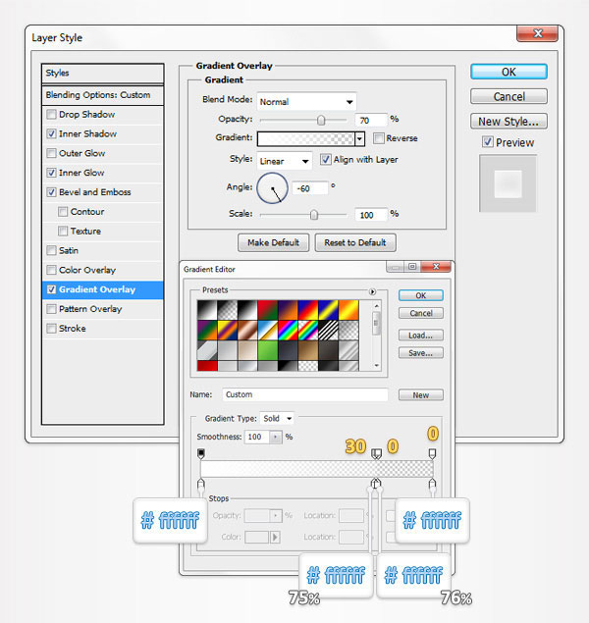The image size is (589, 623).
Task: Enable the Outer Glow checkbox
Action: (x=51, y=153)
